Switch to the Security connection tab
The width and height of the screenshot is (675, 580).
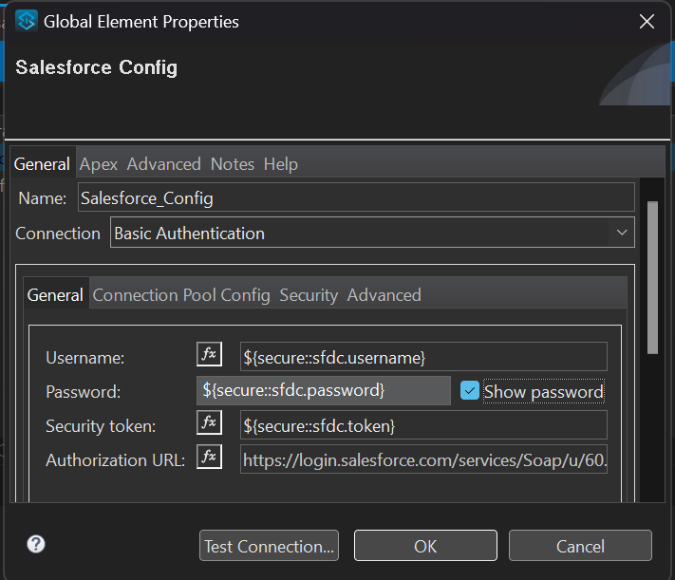click(x=309, y=295)
